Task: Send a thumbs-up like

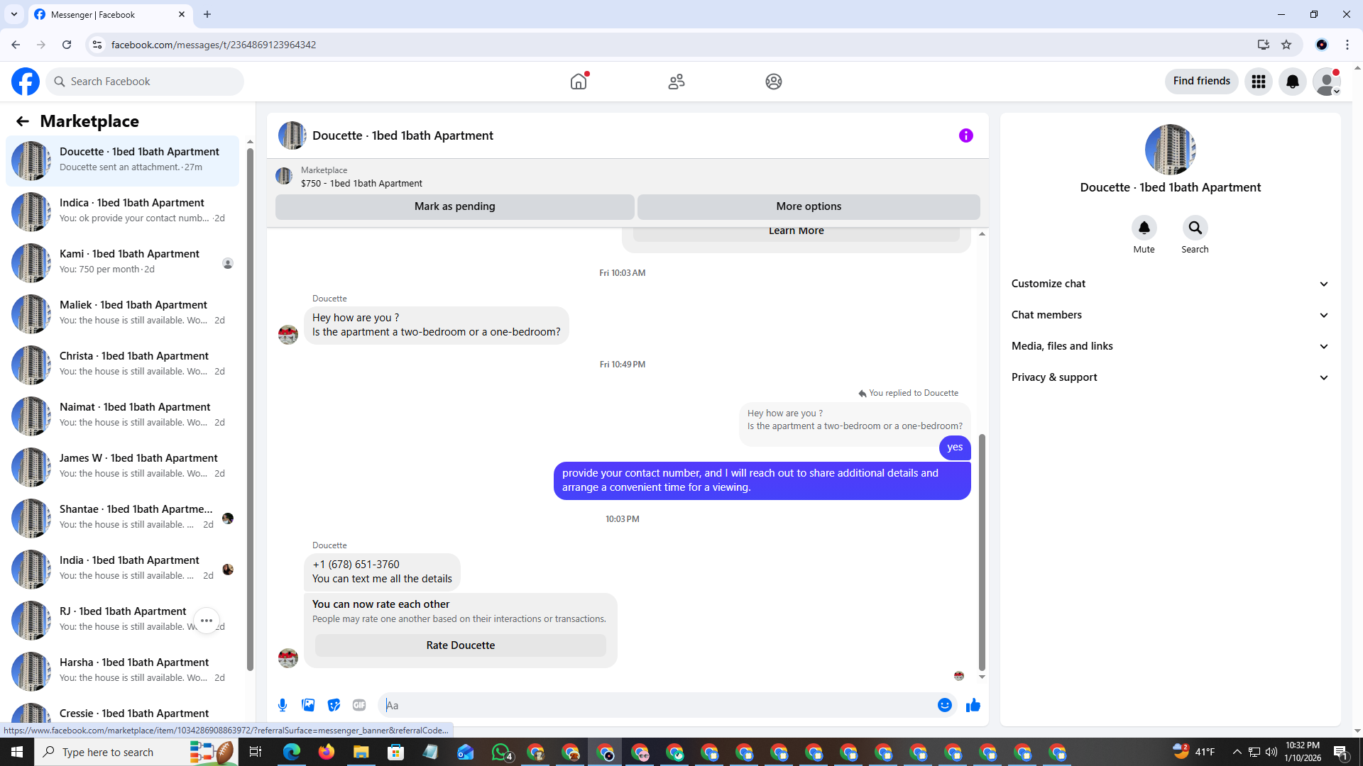Action: click(x=973, y=705)
